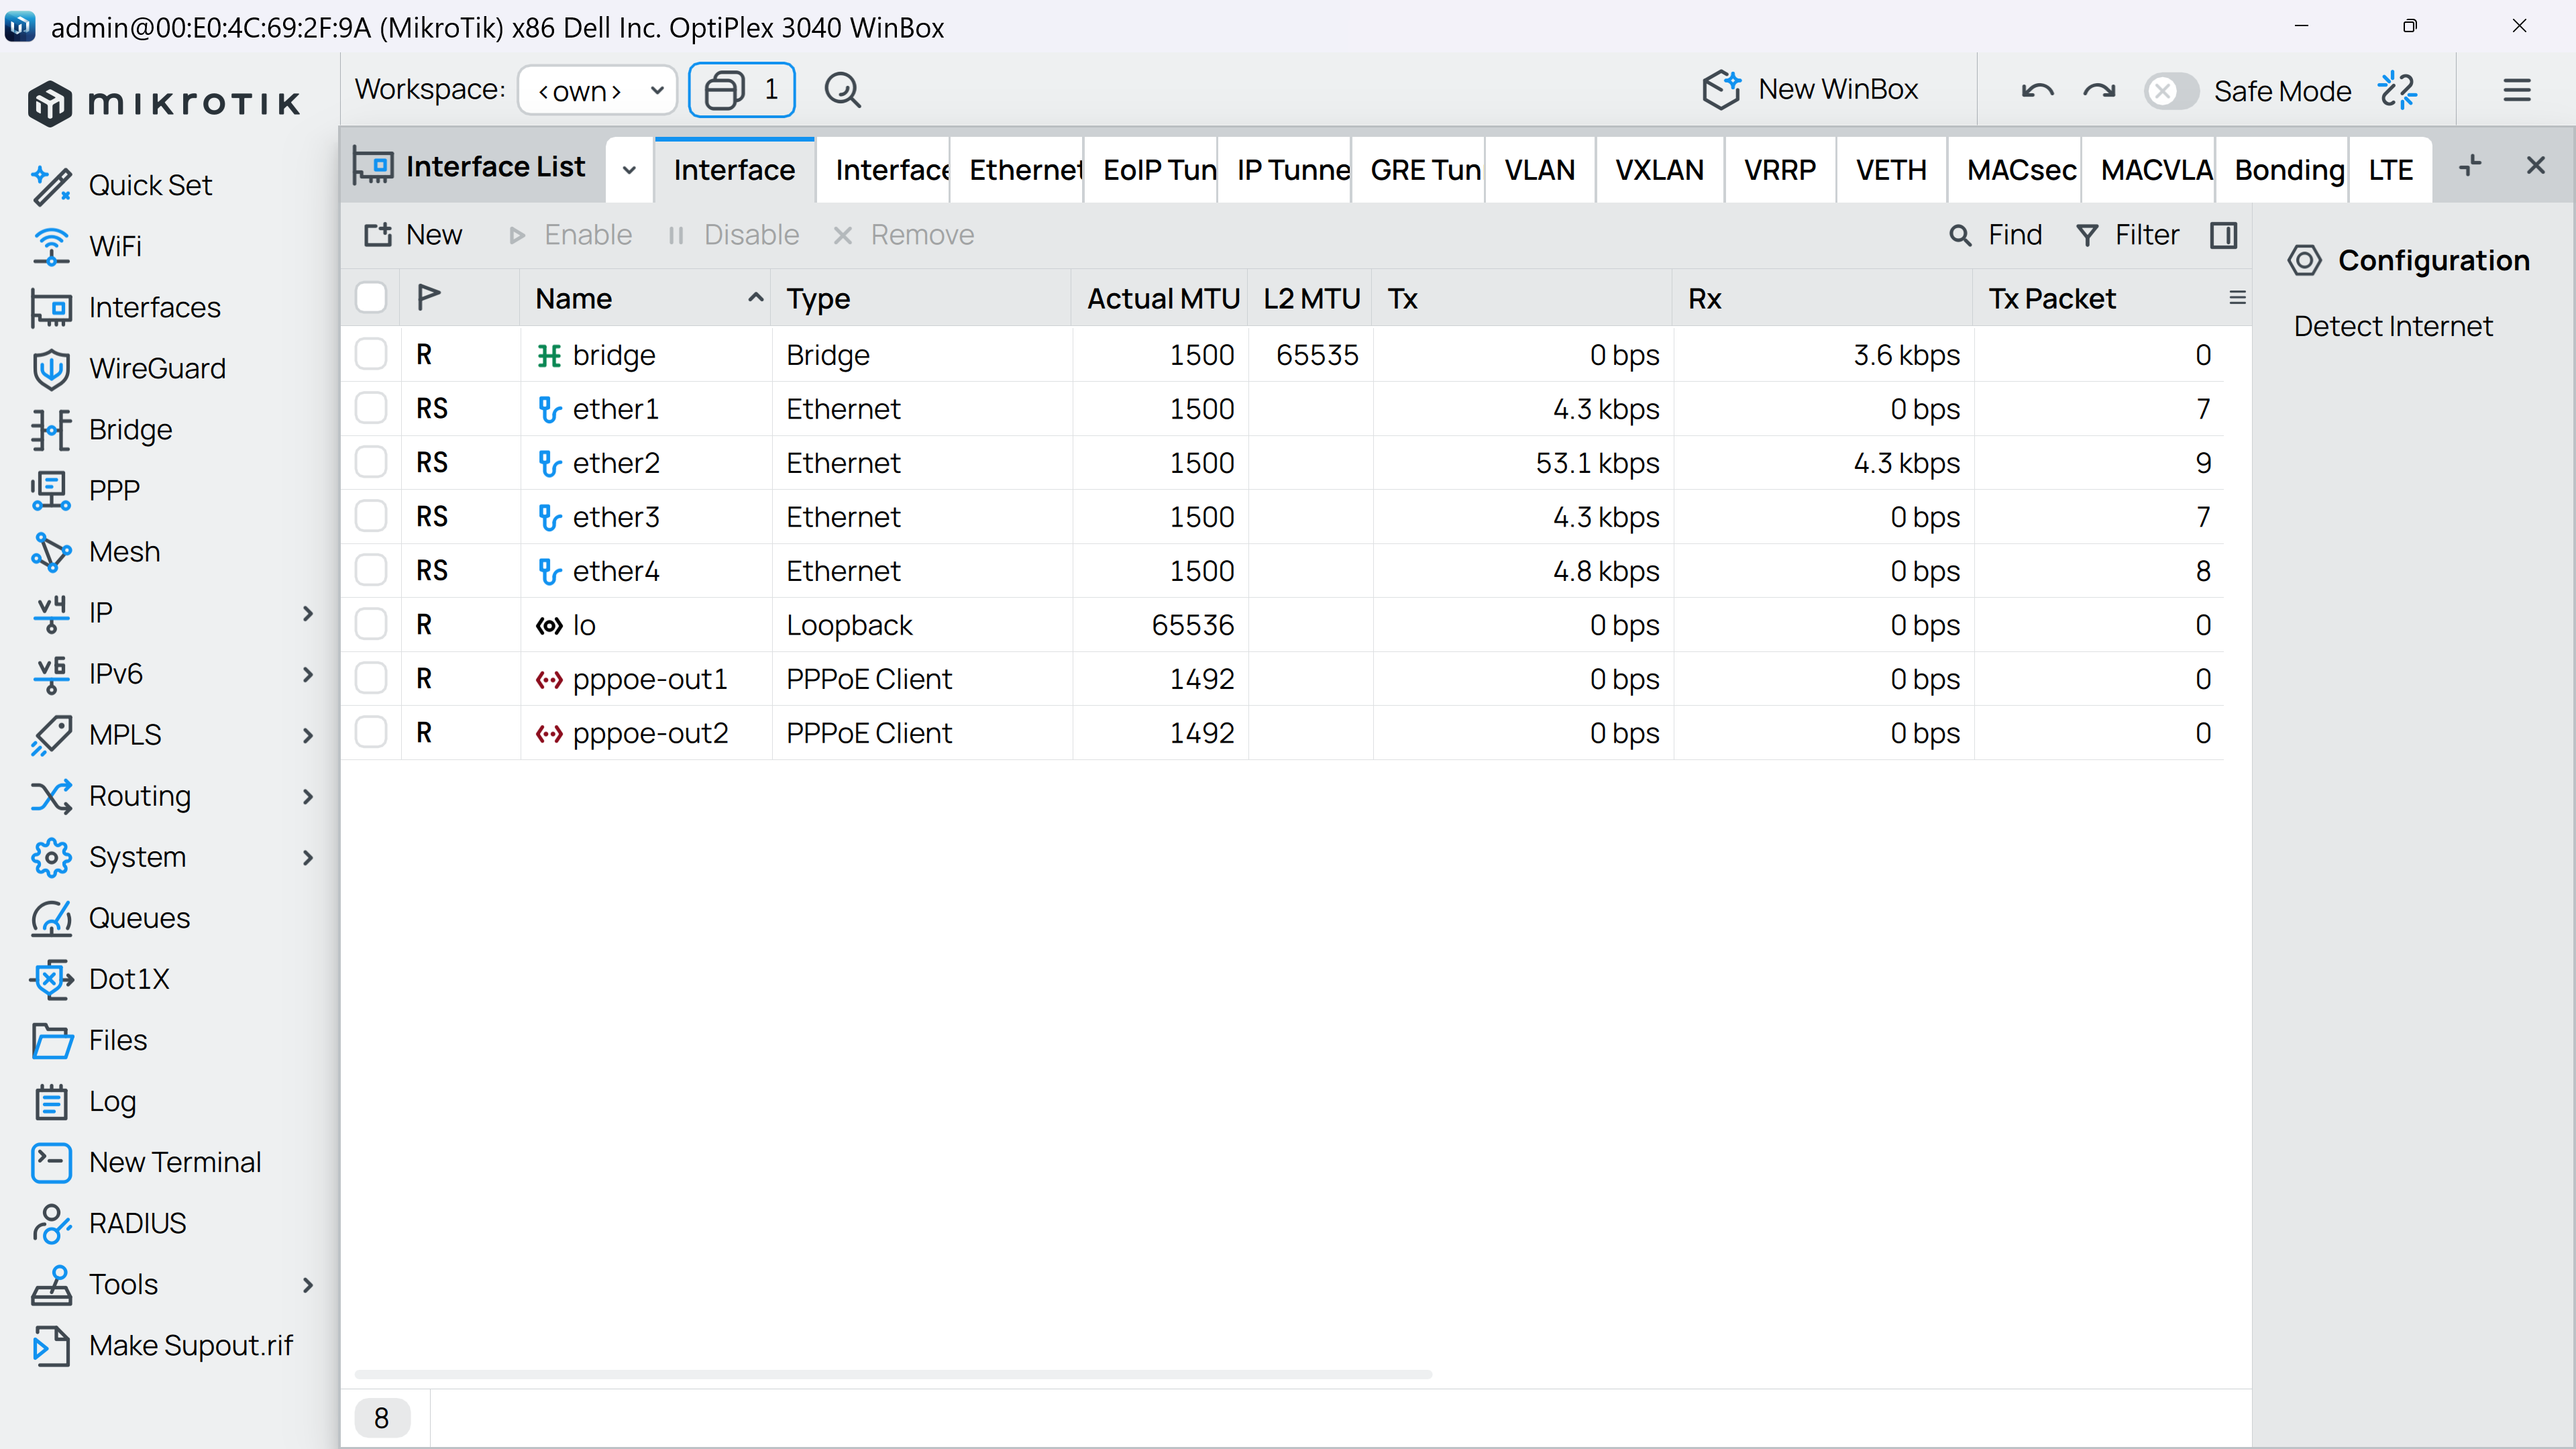
Task: Click the New WinBox button
Action: 1810,90
